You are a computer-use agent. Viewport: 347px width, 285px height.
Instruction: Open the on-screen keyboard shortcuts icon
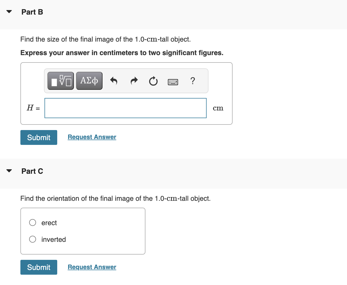(x=173, y=81)
